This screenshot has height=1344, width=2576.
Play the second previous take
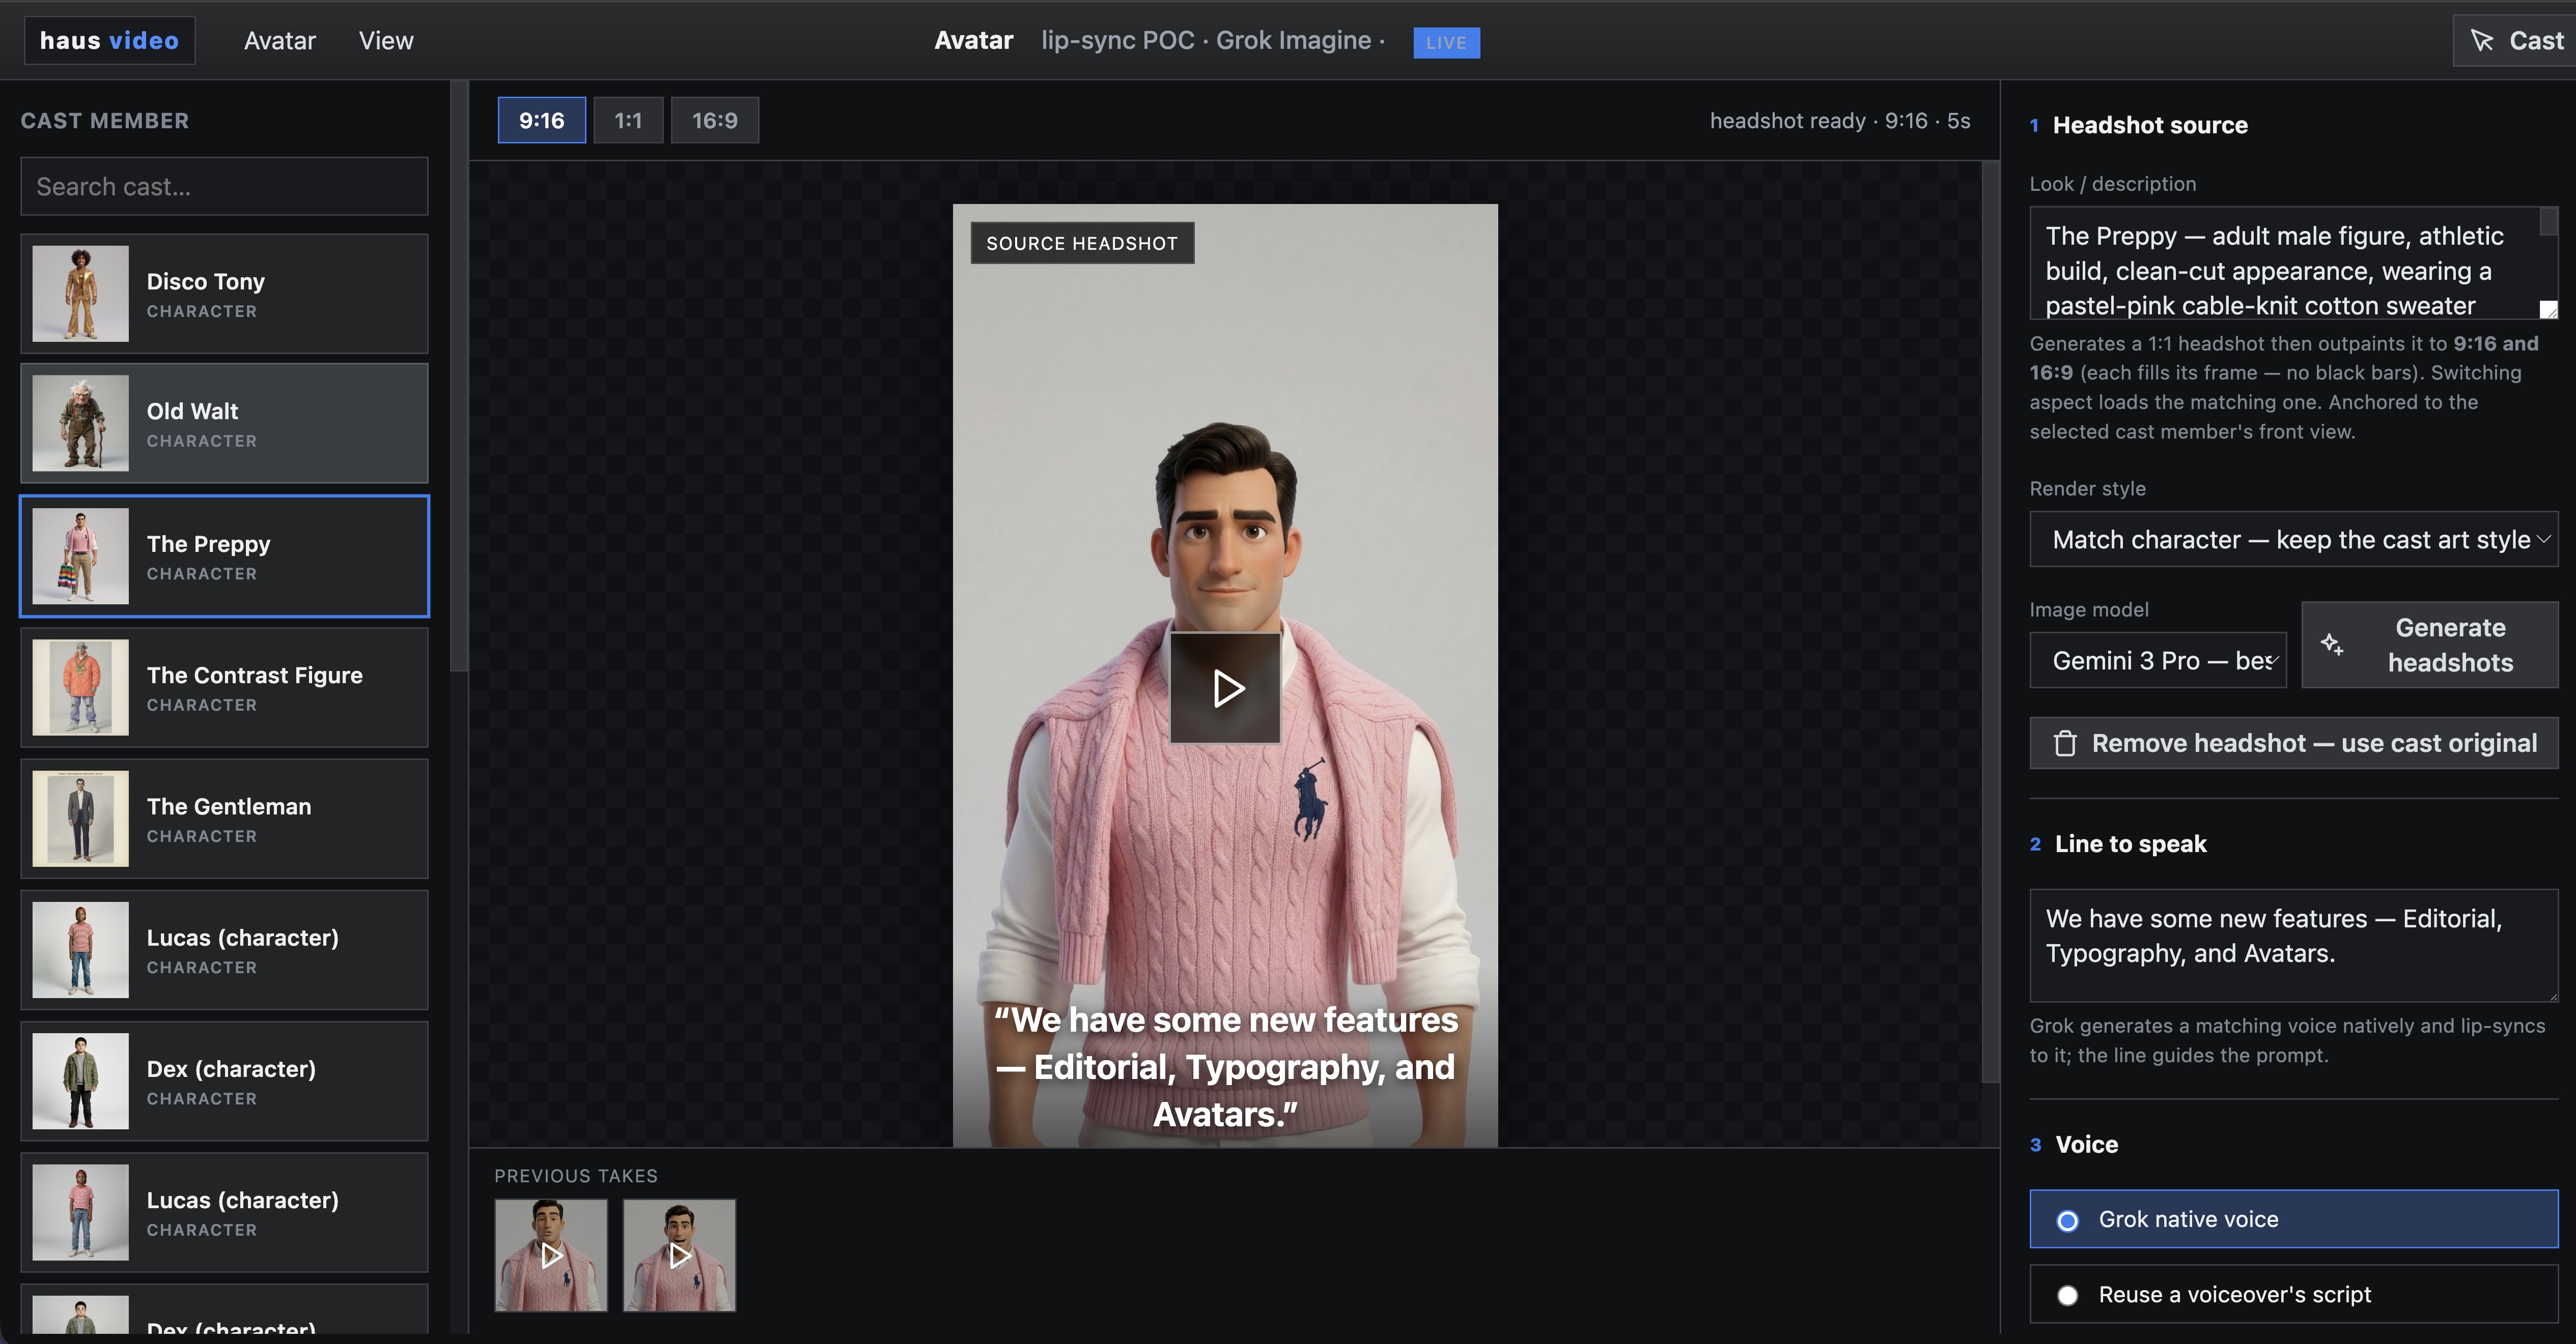click(680, 1255)
